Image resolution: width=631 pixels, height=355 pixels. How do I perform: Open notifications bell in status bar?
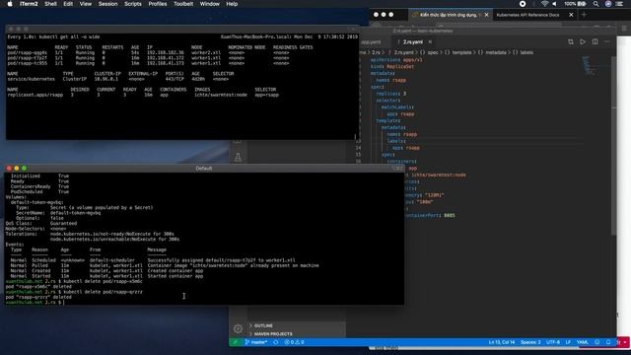click(608, 342)
